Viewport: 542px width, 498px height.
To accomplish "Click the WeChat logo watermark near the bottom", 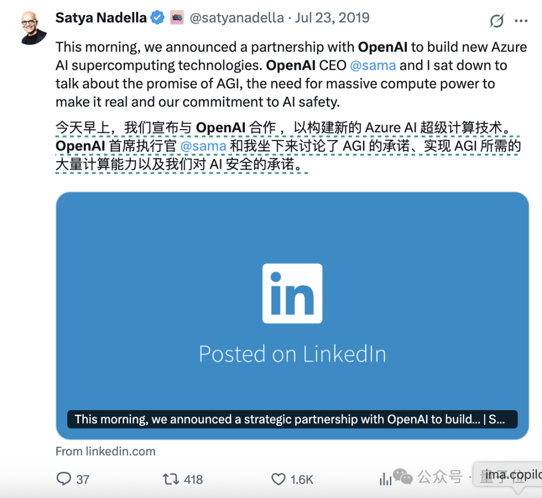I will pyautogui.click(x=402, y=476).
